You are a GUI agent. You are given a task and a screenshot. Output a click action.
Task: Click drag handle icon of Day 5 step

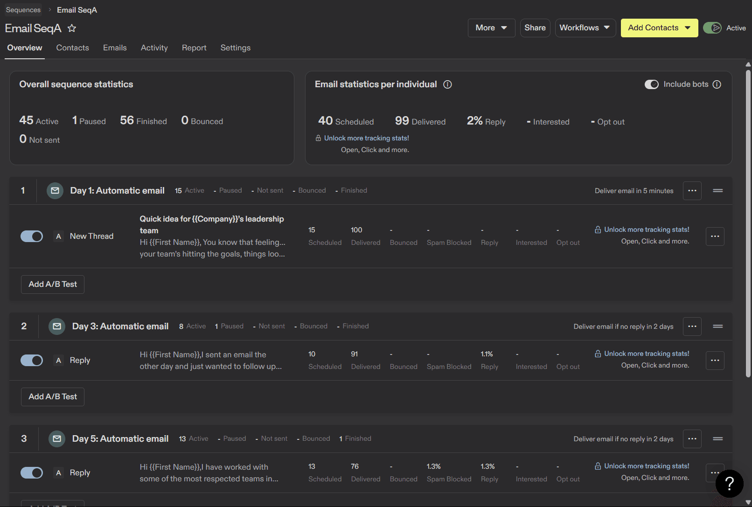pos(718,439)
